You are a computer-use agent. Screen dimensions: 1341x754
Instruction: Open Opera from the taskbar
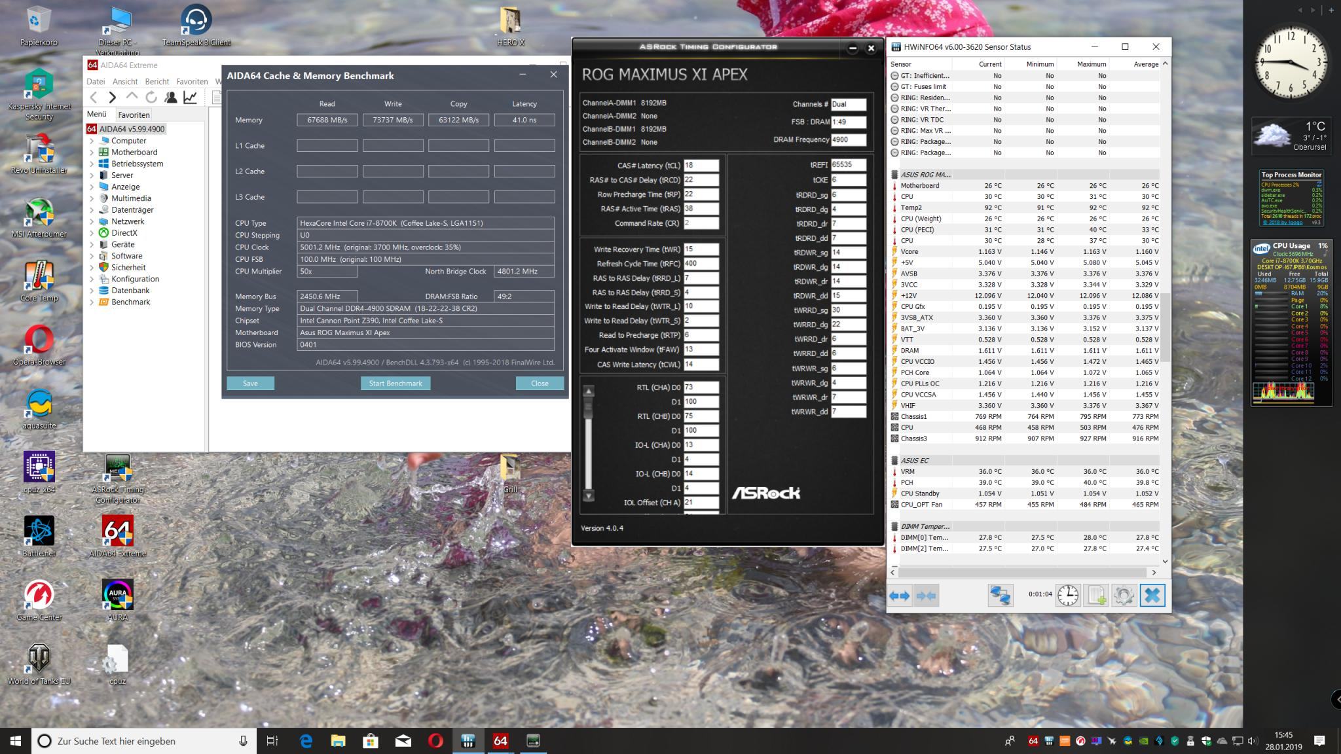(435, 741)
